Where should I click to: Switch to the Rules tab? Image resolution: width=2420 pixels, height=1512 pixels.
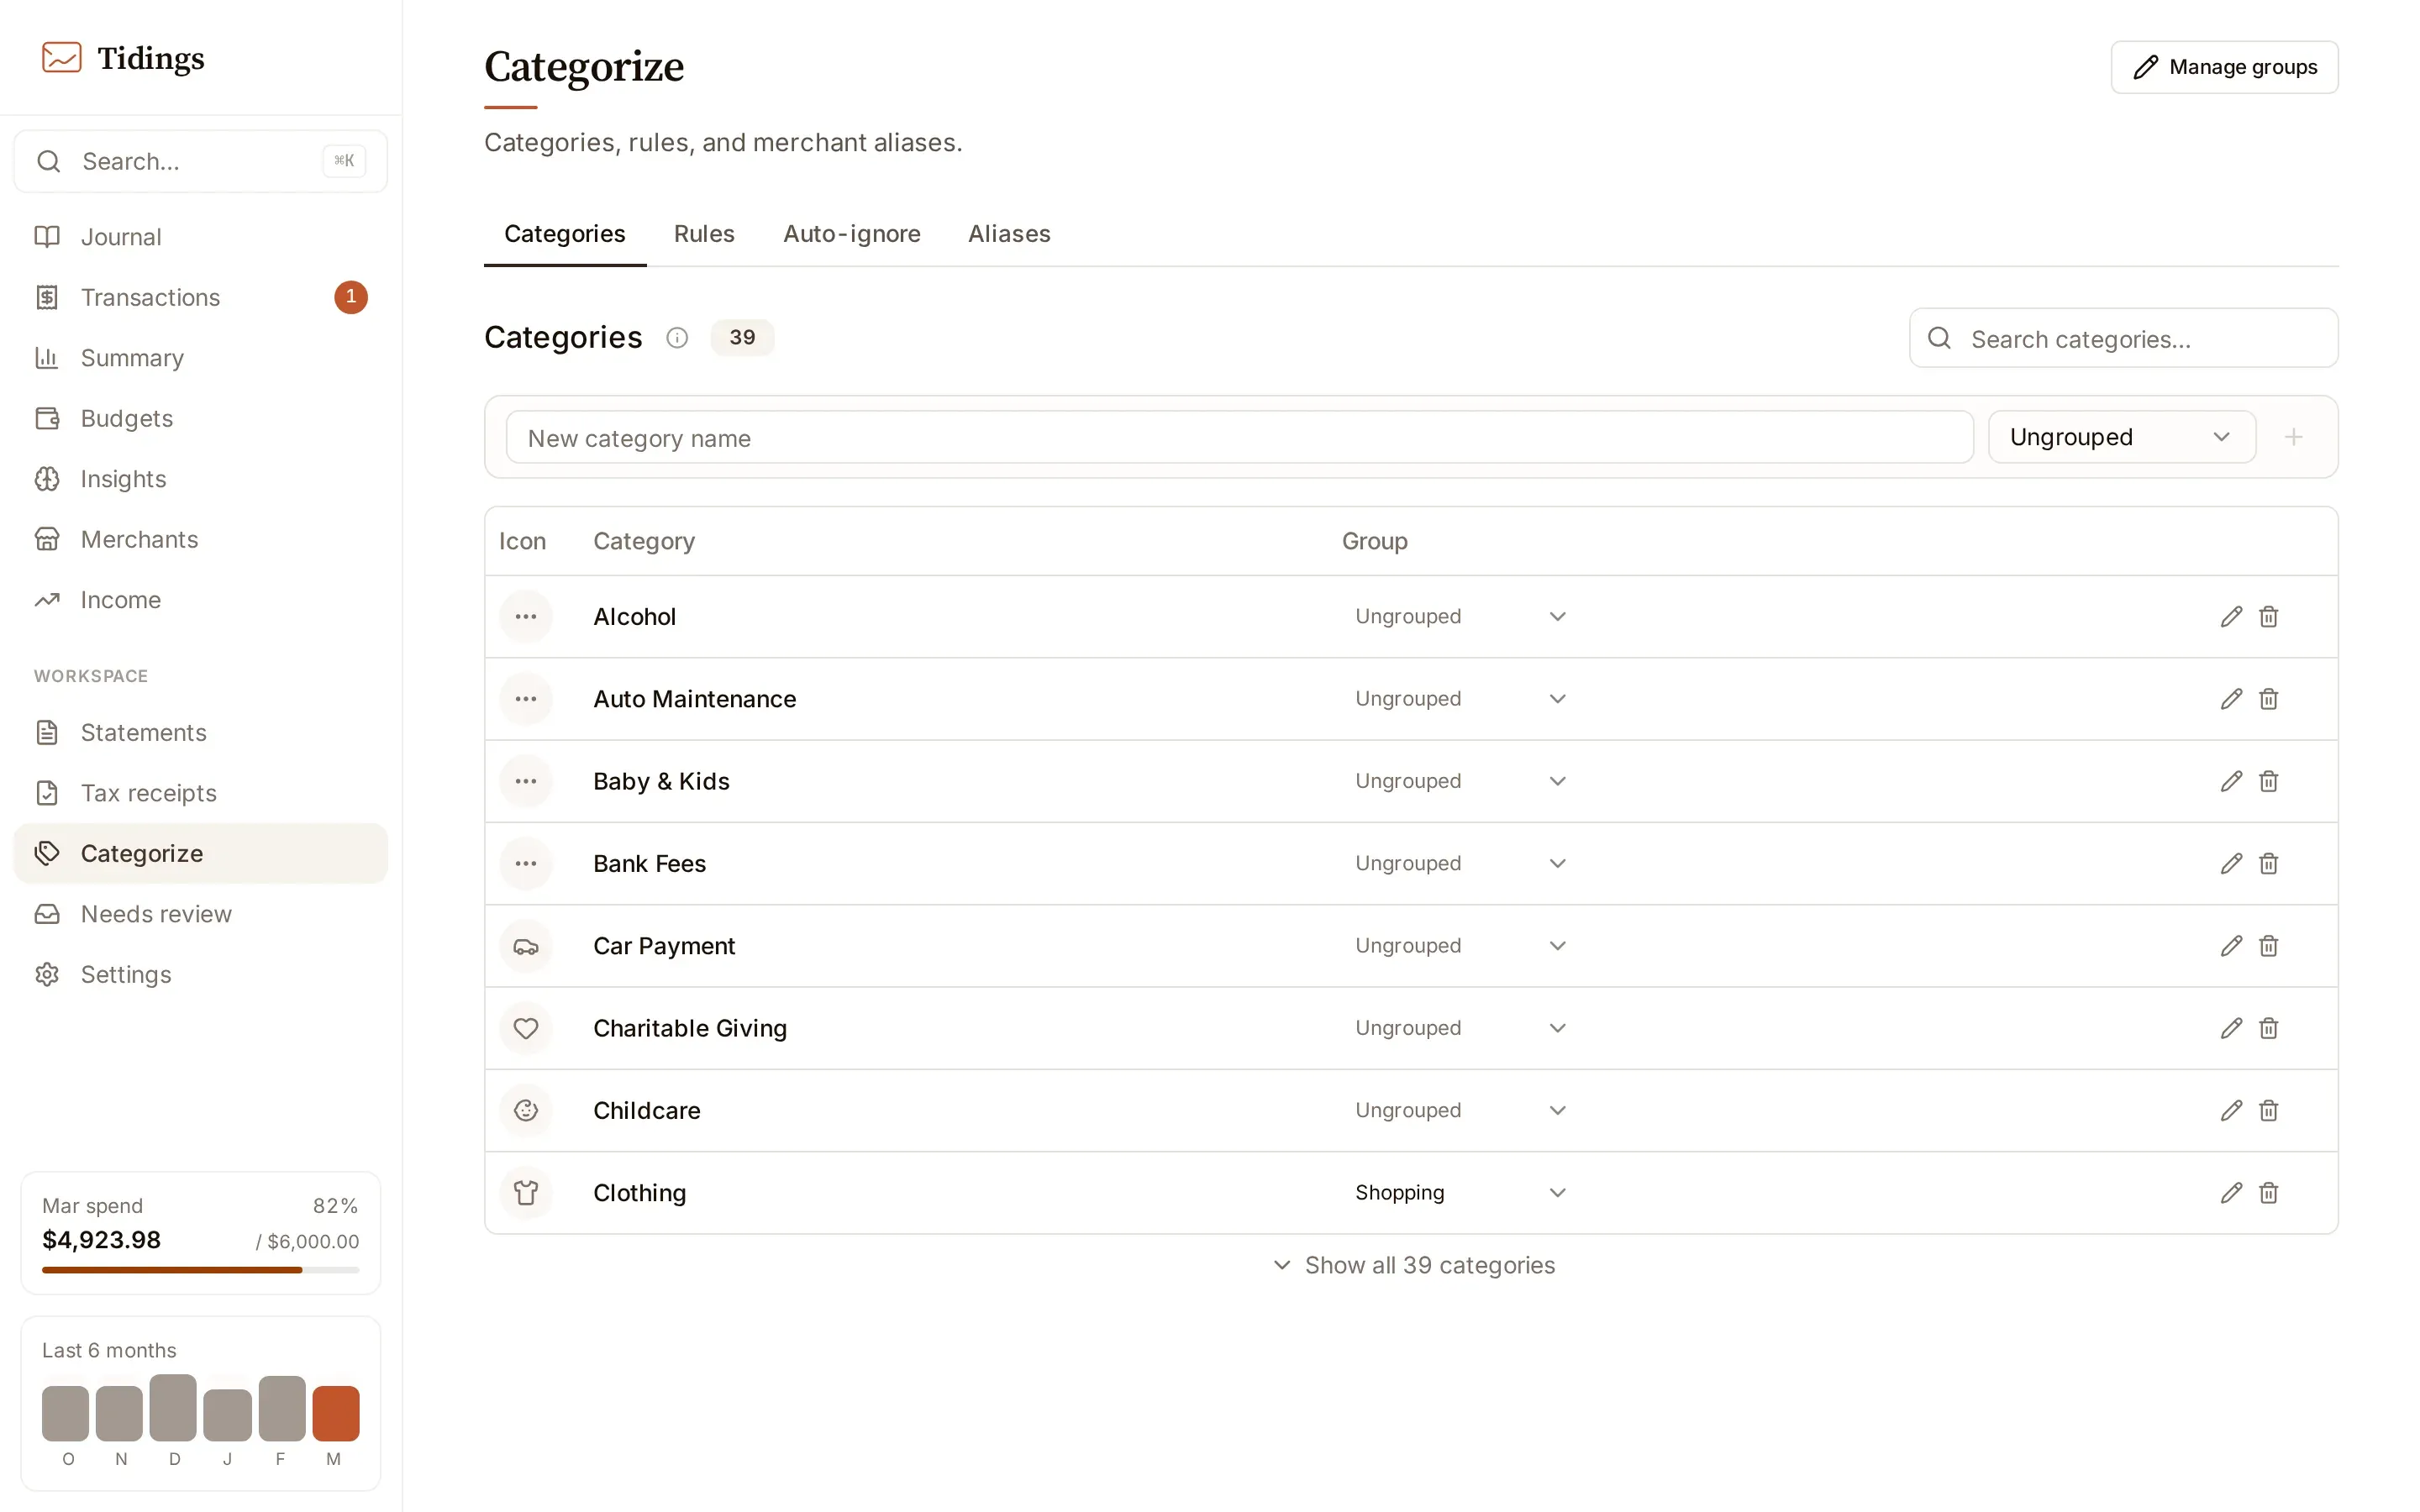tap(704, 233)
